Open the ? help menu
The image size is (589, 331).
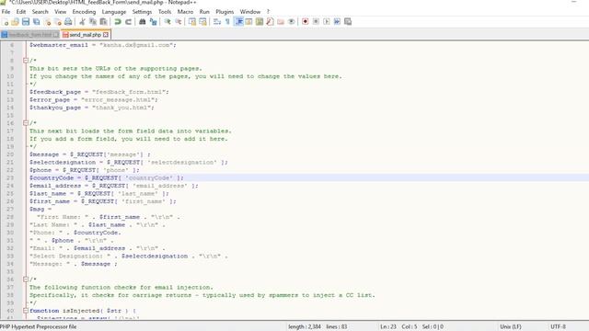268,12
